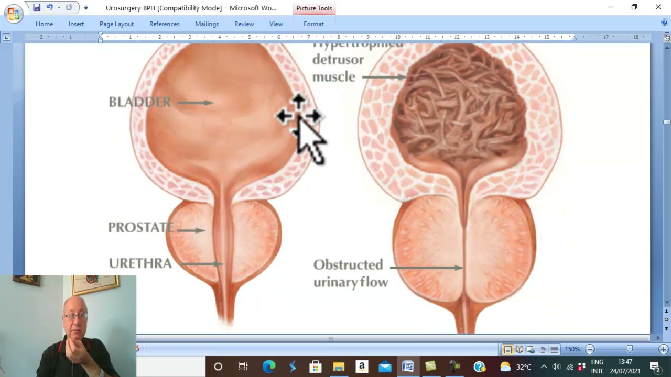Open the volume control
The height and width of the screenshot is (377, 671).
pyautogui.click(x=556, y=367)
